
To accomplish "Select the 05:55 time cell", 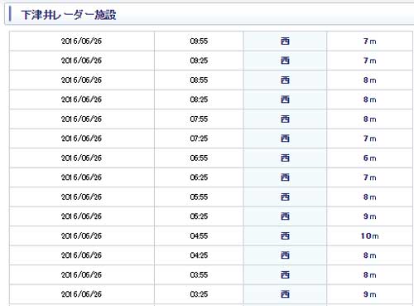I will pyautogui.click(x=199, y=197).
